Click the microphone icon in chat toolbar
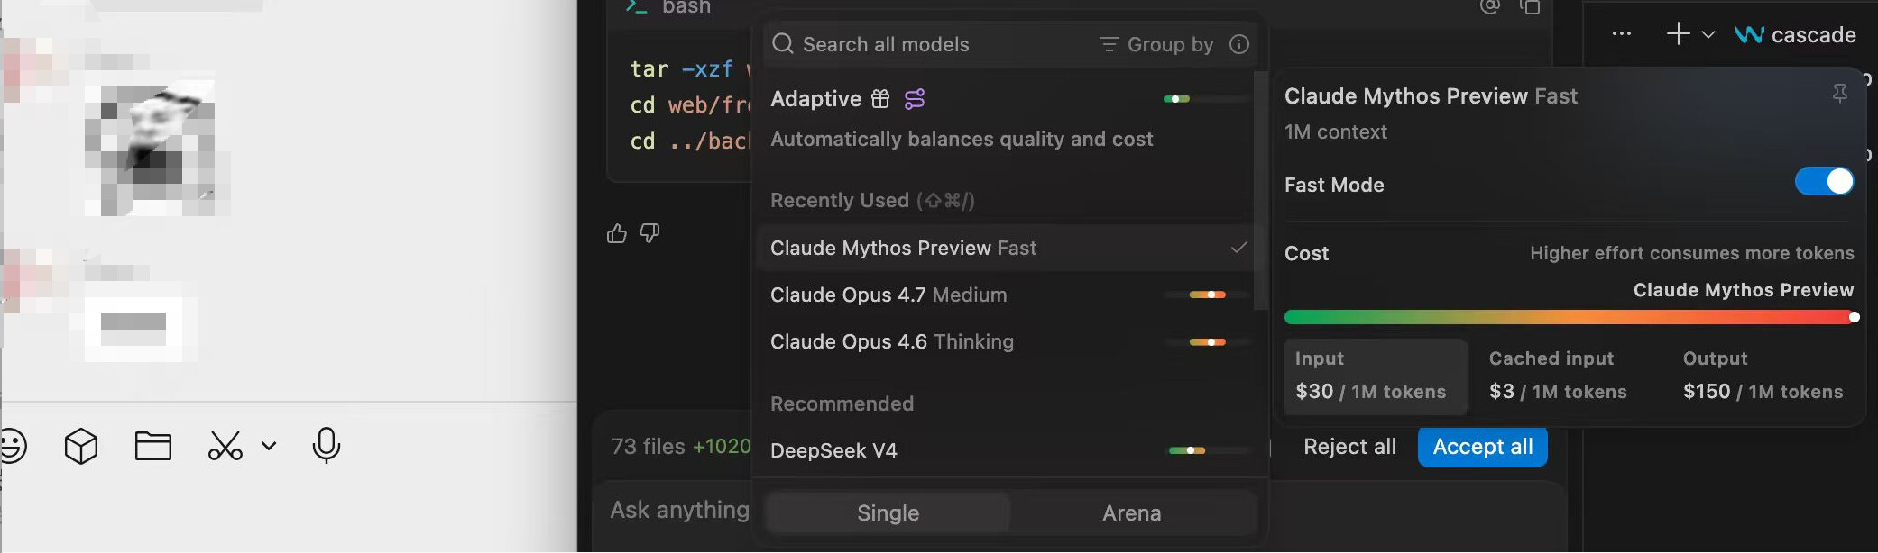This screenshot has height=553, width=1878. pyautogui.click(x=327, y=445)
